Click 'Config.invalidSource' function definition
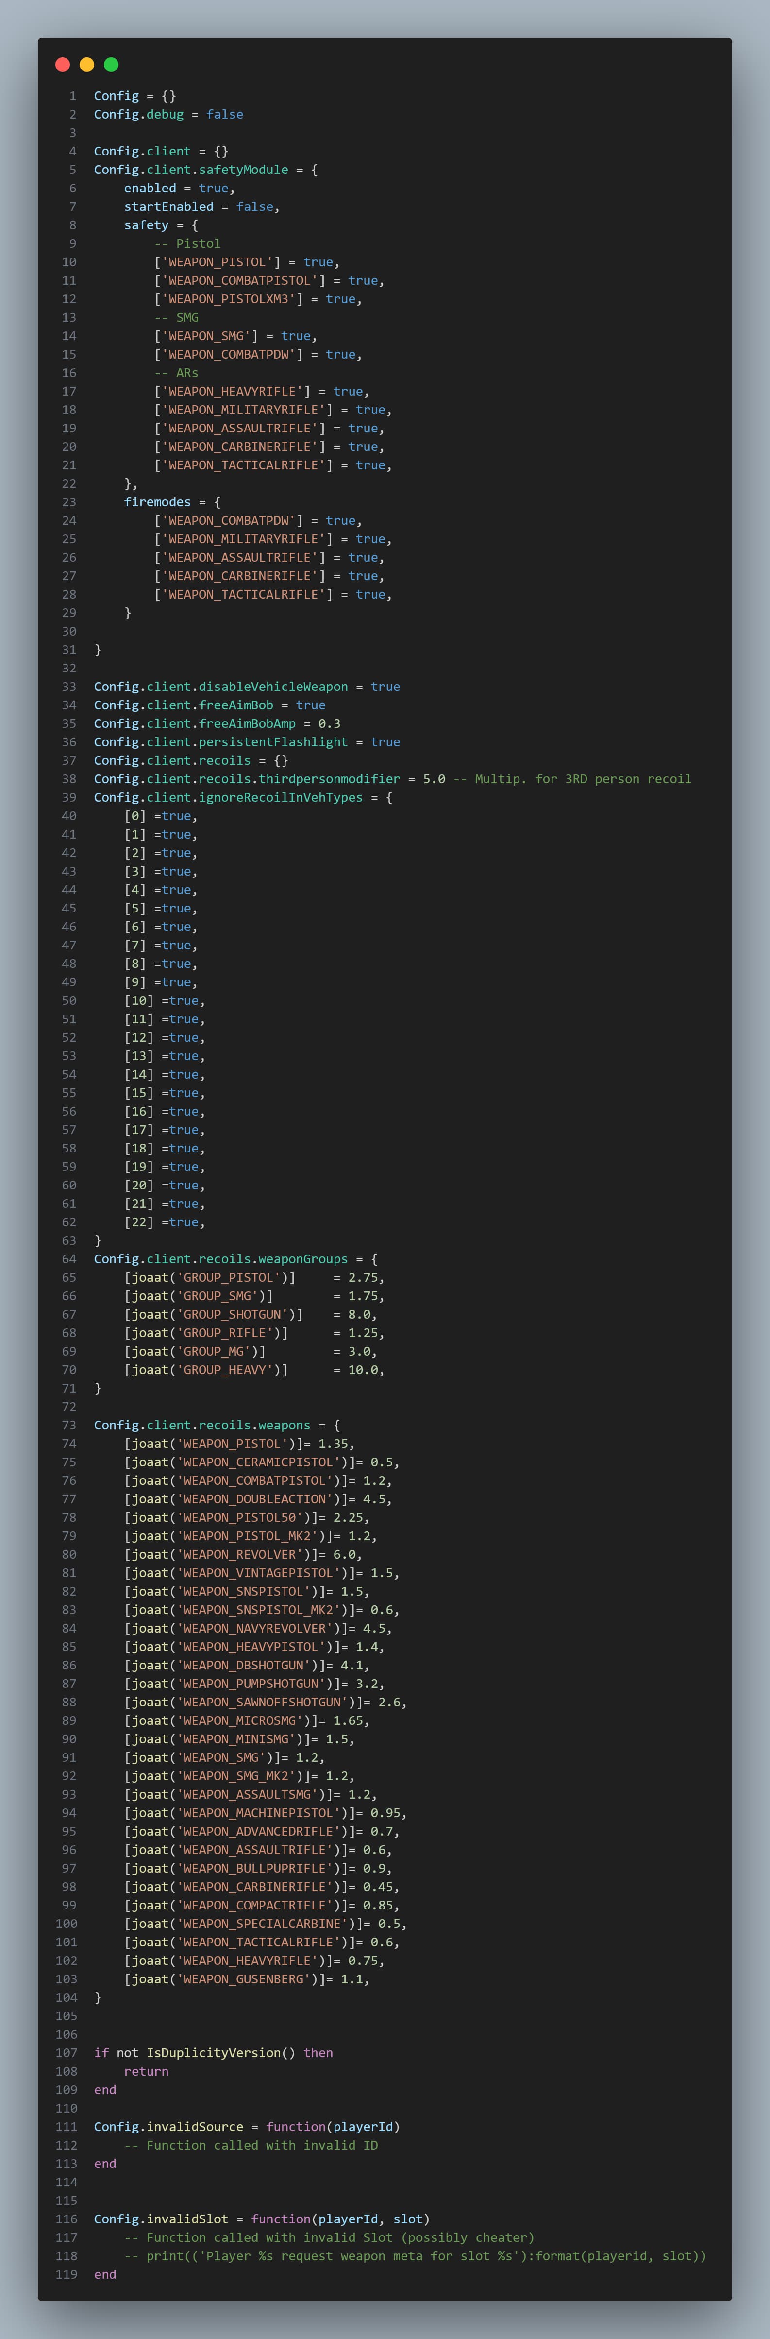 pyautogui.click(x=168, y=2127)
